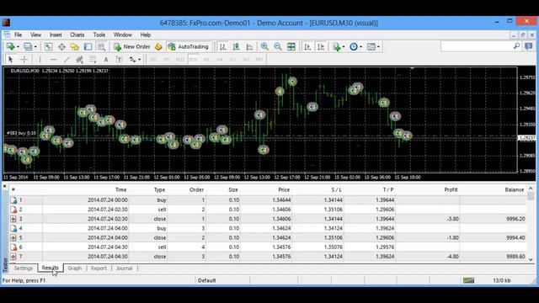This screenshot has height=303, width=539.
Task: Open the Market Watch window icon
Action: pyautogui.click(x=48, y=47)
